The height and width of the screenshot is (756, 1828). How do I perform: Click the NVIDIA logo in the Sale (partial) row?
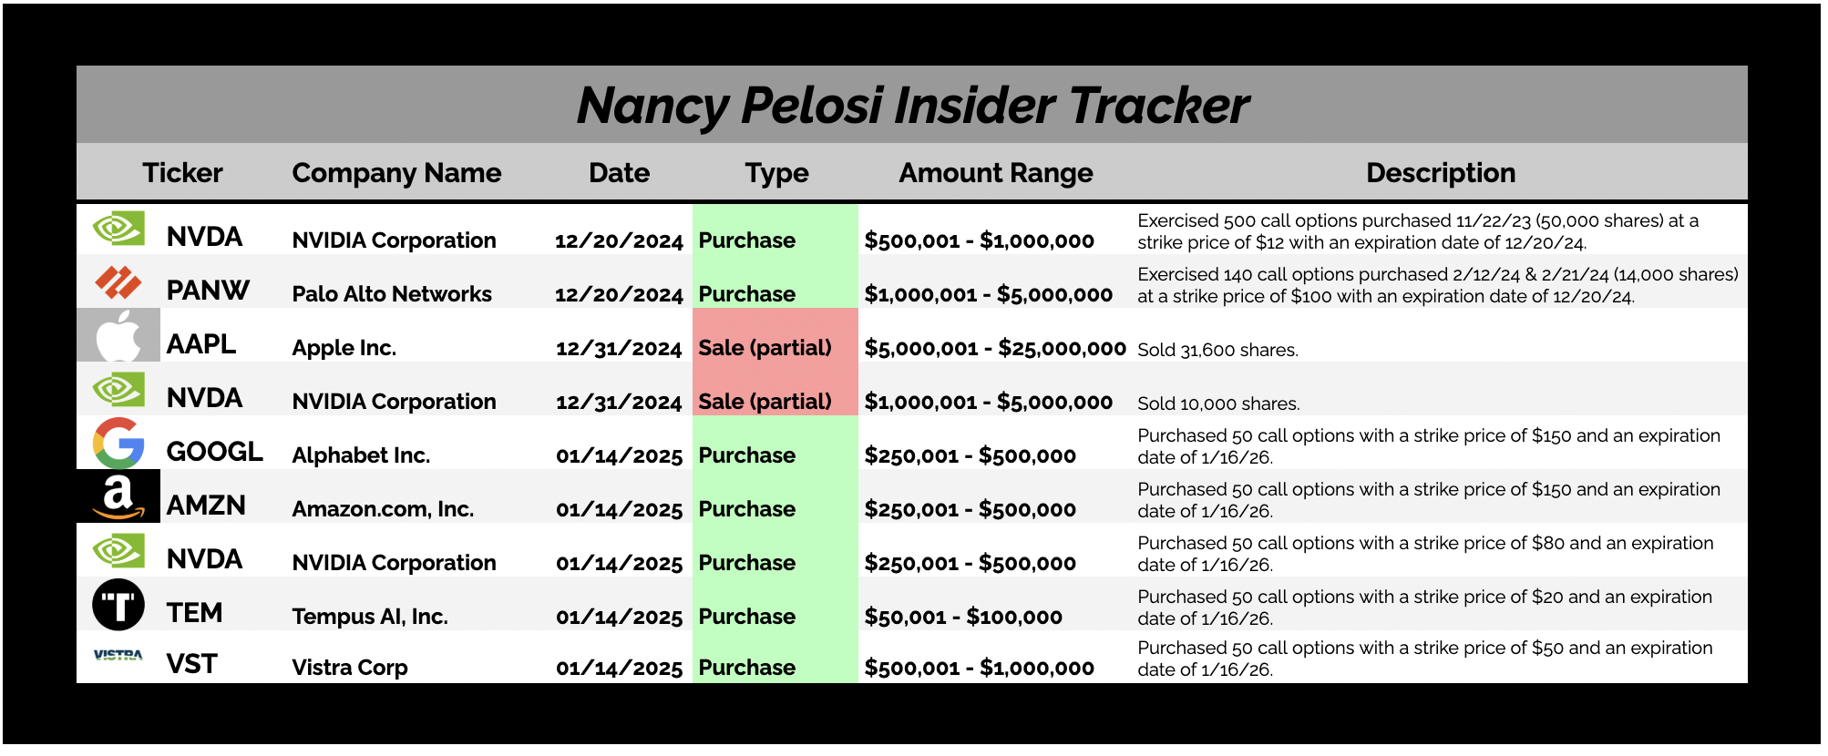click(118, 390)
